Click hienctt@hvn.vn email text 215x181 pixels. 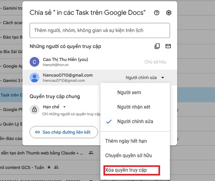(x=56, y=65)
